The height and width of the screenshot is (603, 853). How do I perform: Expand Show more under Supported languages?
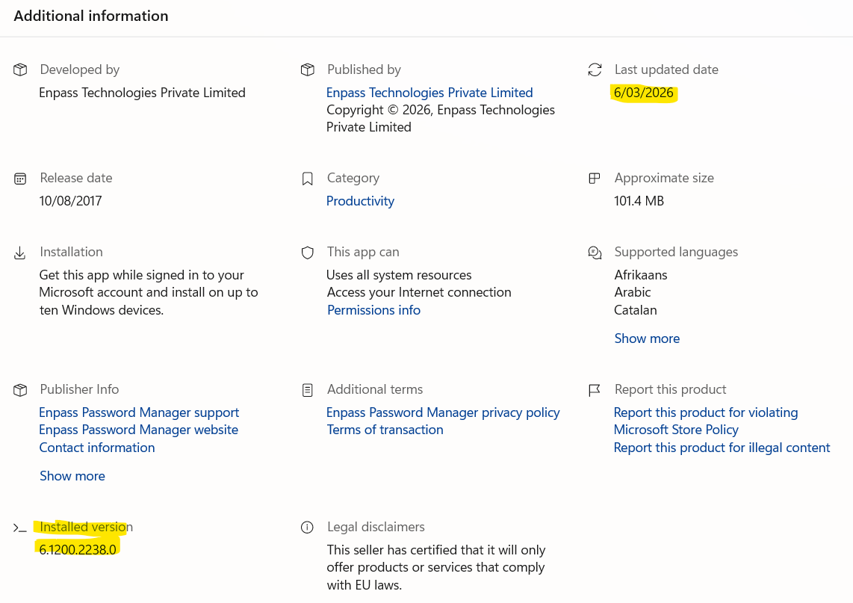pyautogui.click(x=646, y=338)
